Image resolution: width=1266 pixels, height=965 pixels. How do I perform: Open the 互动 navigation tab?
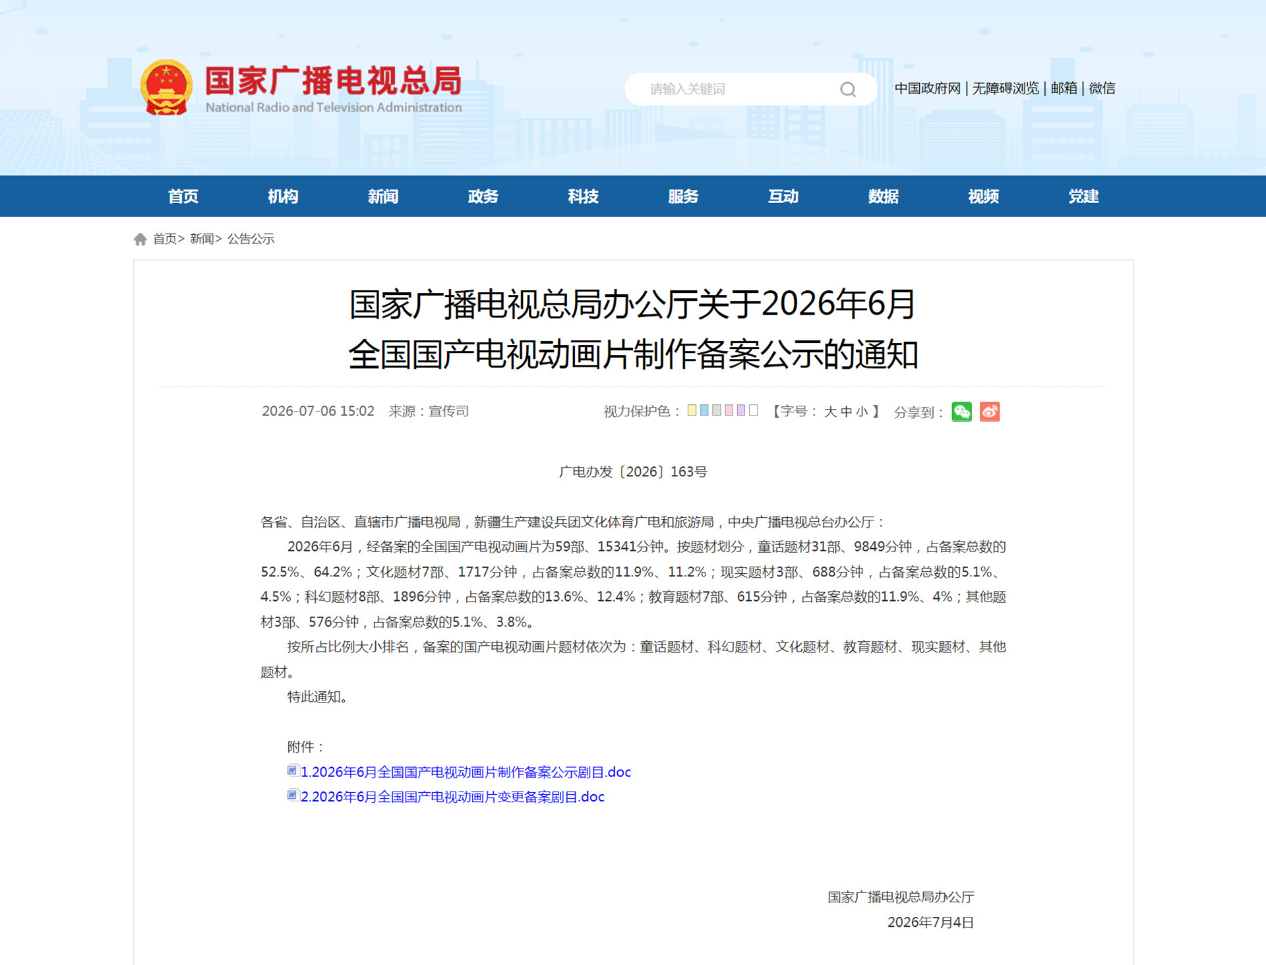coord(783,196)
